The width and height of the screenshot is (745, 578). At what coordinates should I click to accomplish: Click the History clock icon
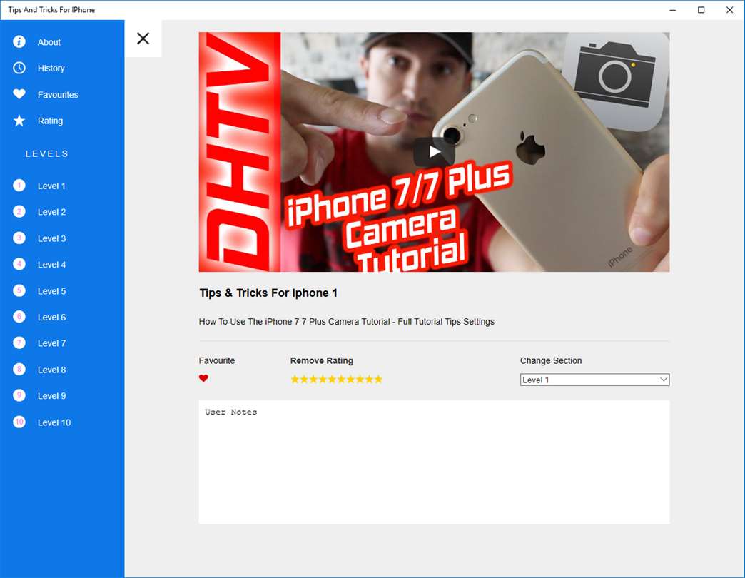tap(19, 68)
